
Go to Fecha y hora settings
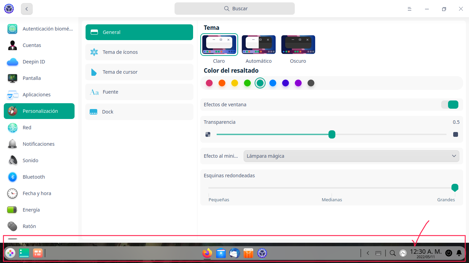click(39, 193)
